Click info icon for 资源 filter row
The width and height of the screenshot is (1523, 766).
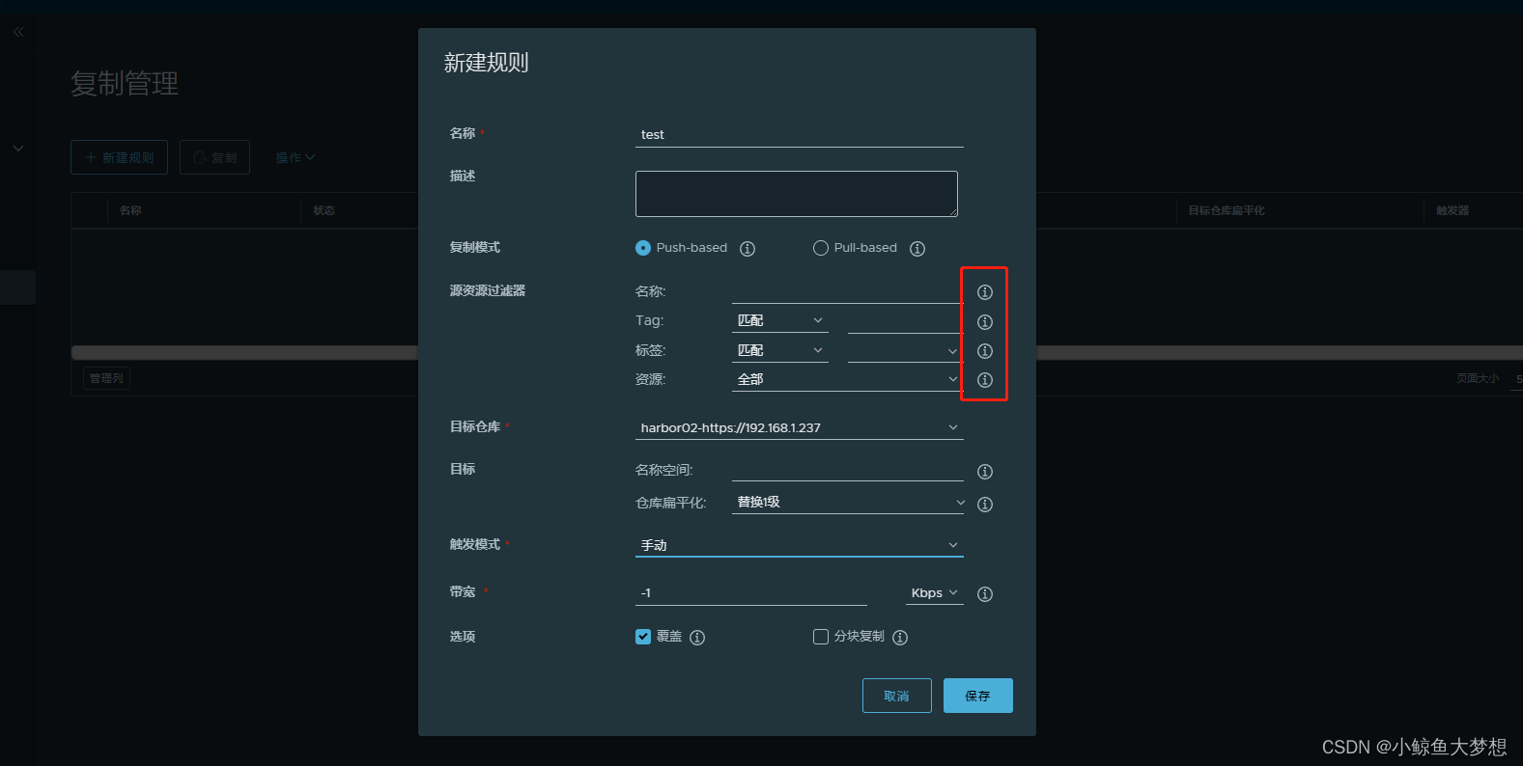coord(985,380)
